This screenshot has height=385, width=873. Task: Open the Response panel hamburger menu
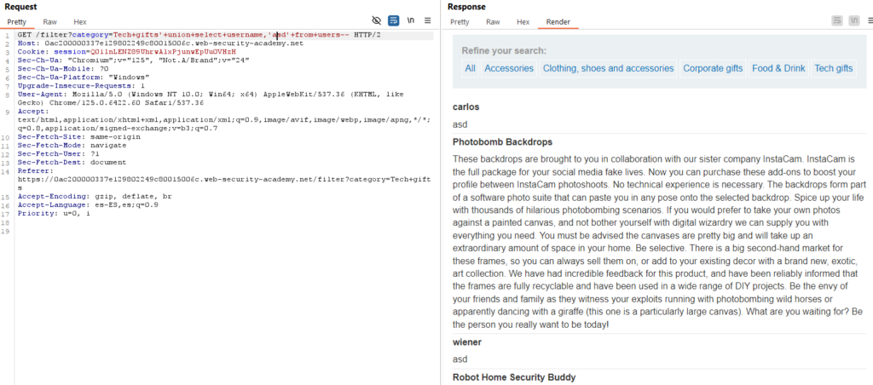pyautogui.click(x=870, y=20)
